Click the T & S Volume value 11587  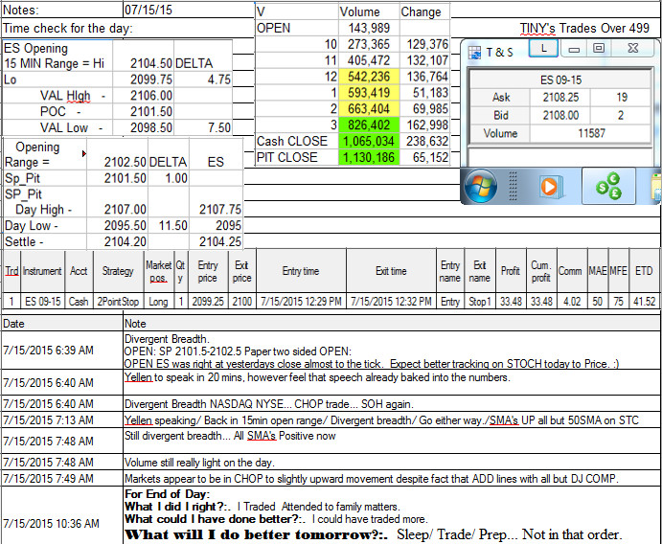click(x=591, y=133)
